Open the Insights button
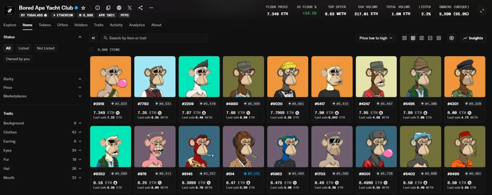The image size is (492, 195). point(473,38)
